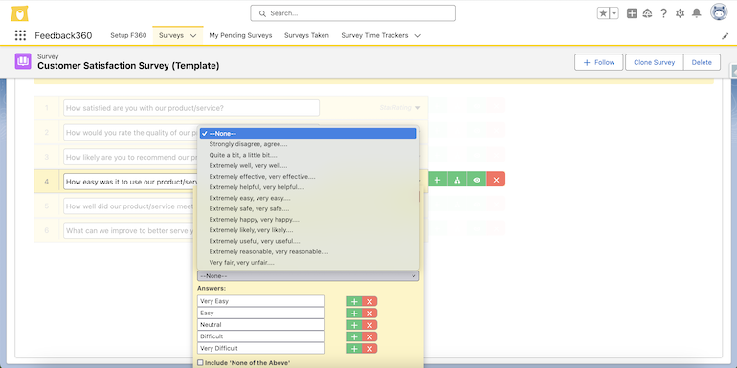Click the Guidance Center cloud icon
This screenshot has width=737, height=368.
pyautogui.click(x=648, y=13)
